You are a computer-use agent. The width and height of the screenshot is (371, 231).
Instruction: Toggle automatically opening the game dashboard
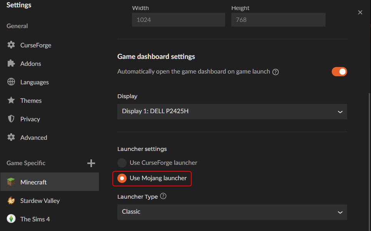[x=339, y=72]
